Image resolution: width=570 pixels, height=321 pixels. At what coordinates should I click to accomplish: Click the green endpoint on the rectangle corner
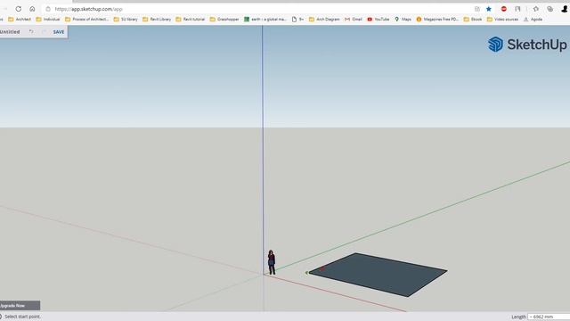coord(306,272)
